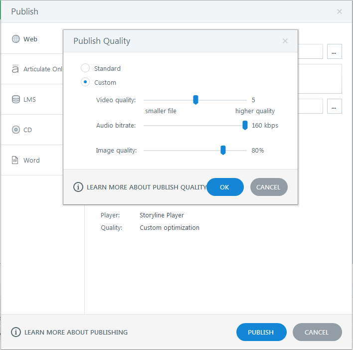The height and width of the screenshot is (350, 353).
Task: Open Learn More About Publishing link
Action: click(76, 332)
